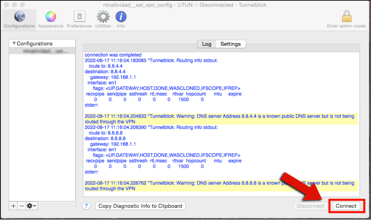
Task: Click the 8.8.4.4 DNS warning log line
Action: click(x=221, y=119)
